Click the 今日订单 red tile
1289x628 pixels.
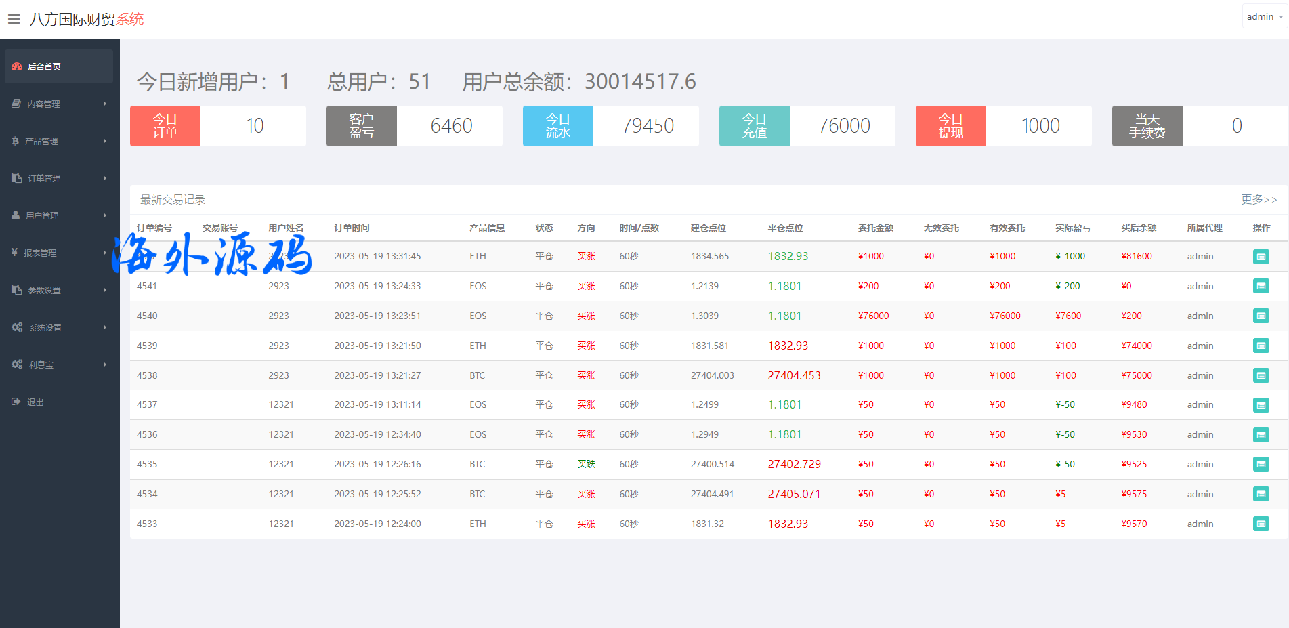[x=165, y=126]
